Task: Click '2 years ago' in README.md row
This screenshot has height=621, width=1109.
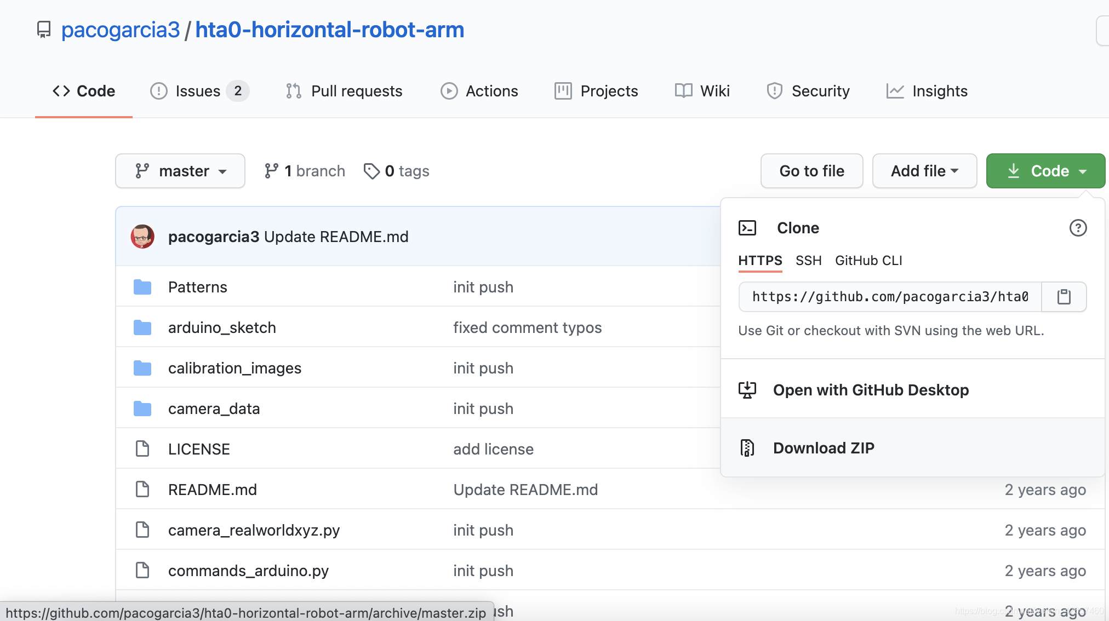Action: pos(1045,490)
